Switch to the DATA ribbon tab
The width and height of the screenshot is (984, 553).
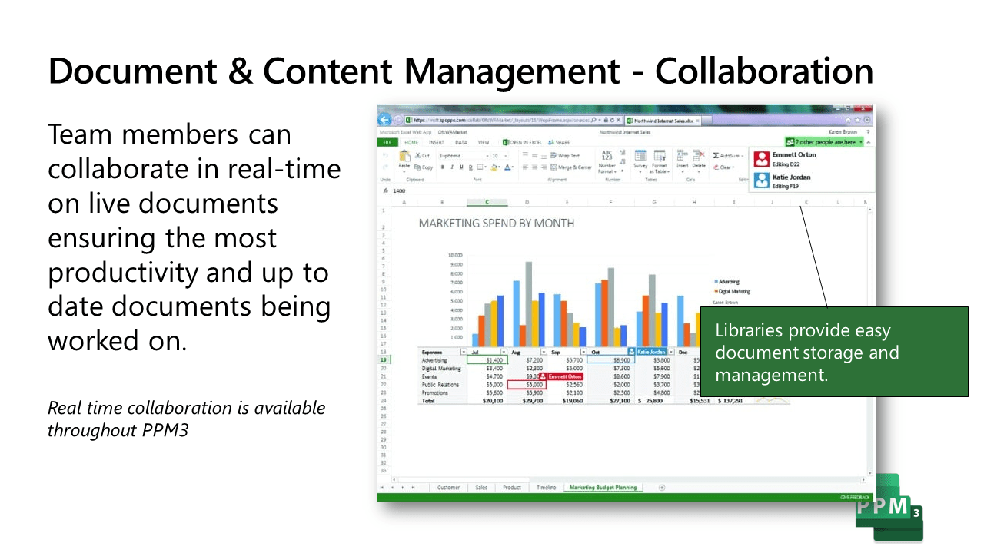tap(461, 142)
